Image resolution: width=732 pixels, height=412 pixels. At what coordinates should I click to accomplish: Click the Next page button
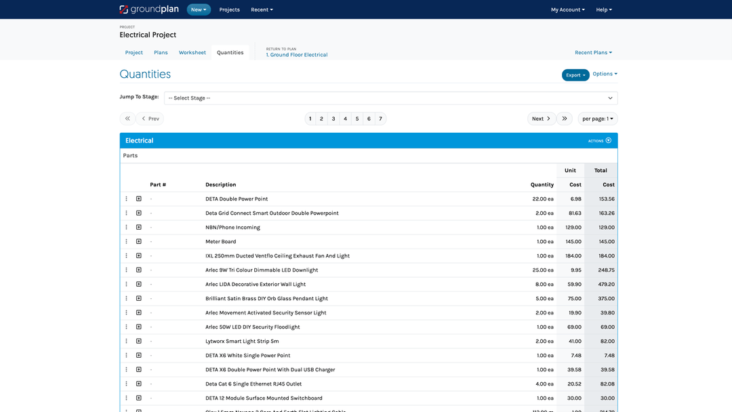coord(542,119)
